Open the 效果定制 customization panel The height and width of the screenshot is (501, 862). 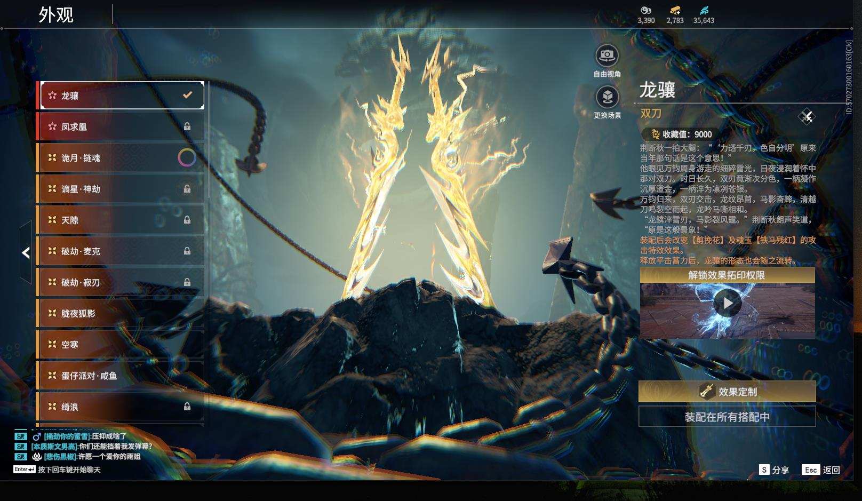[727, 392]
